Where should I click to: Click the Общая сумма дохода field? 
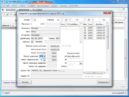53,46
